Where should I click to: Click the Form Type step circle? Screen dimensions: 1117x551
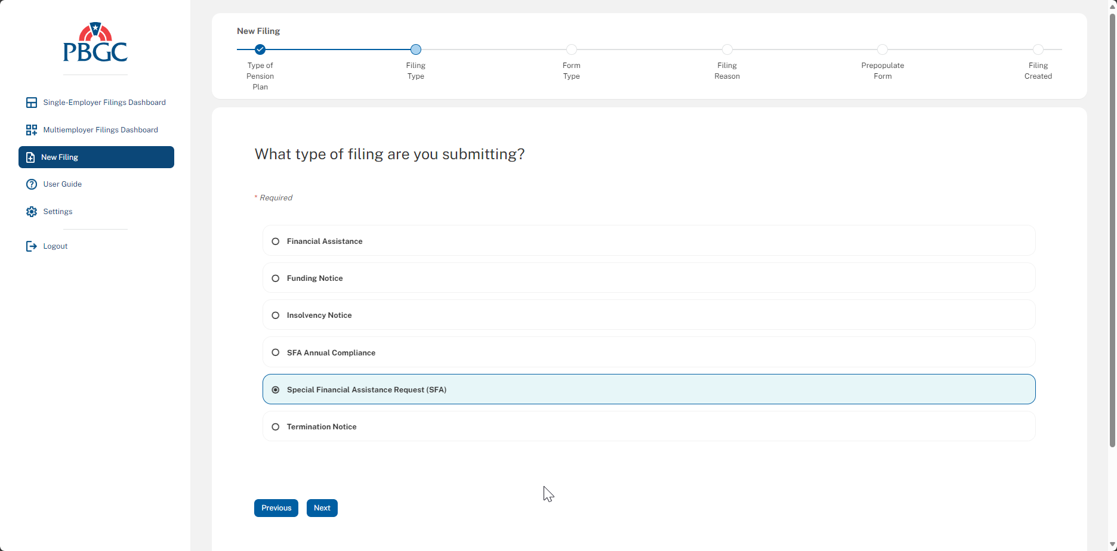[x=572, y=49]
